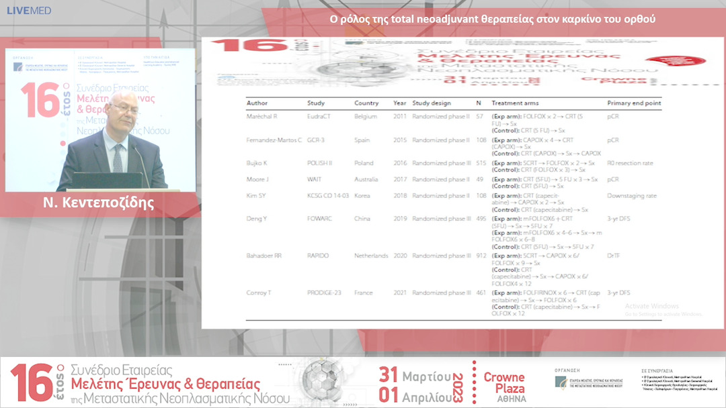
Task: Click the large red 16 in bottom banner
Action: (x=31, y=384)
